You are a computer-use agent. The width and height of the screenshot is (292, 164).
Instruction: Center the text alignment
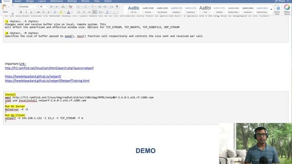(x=84, y=12)
